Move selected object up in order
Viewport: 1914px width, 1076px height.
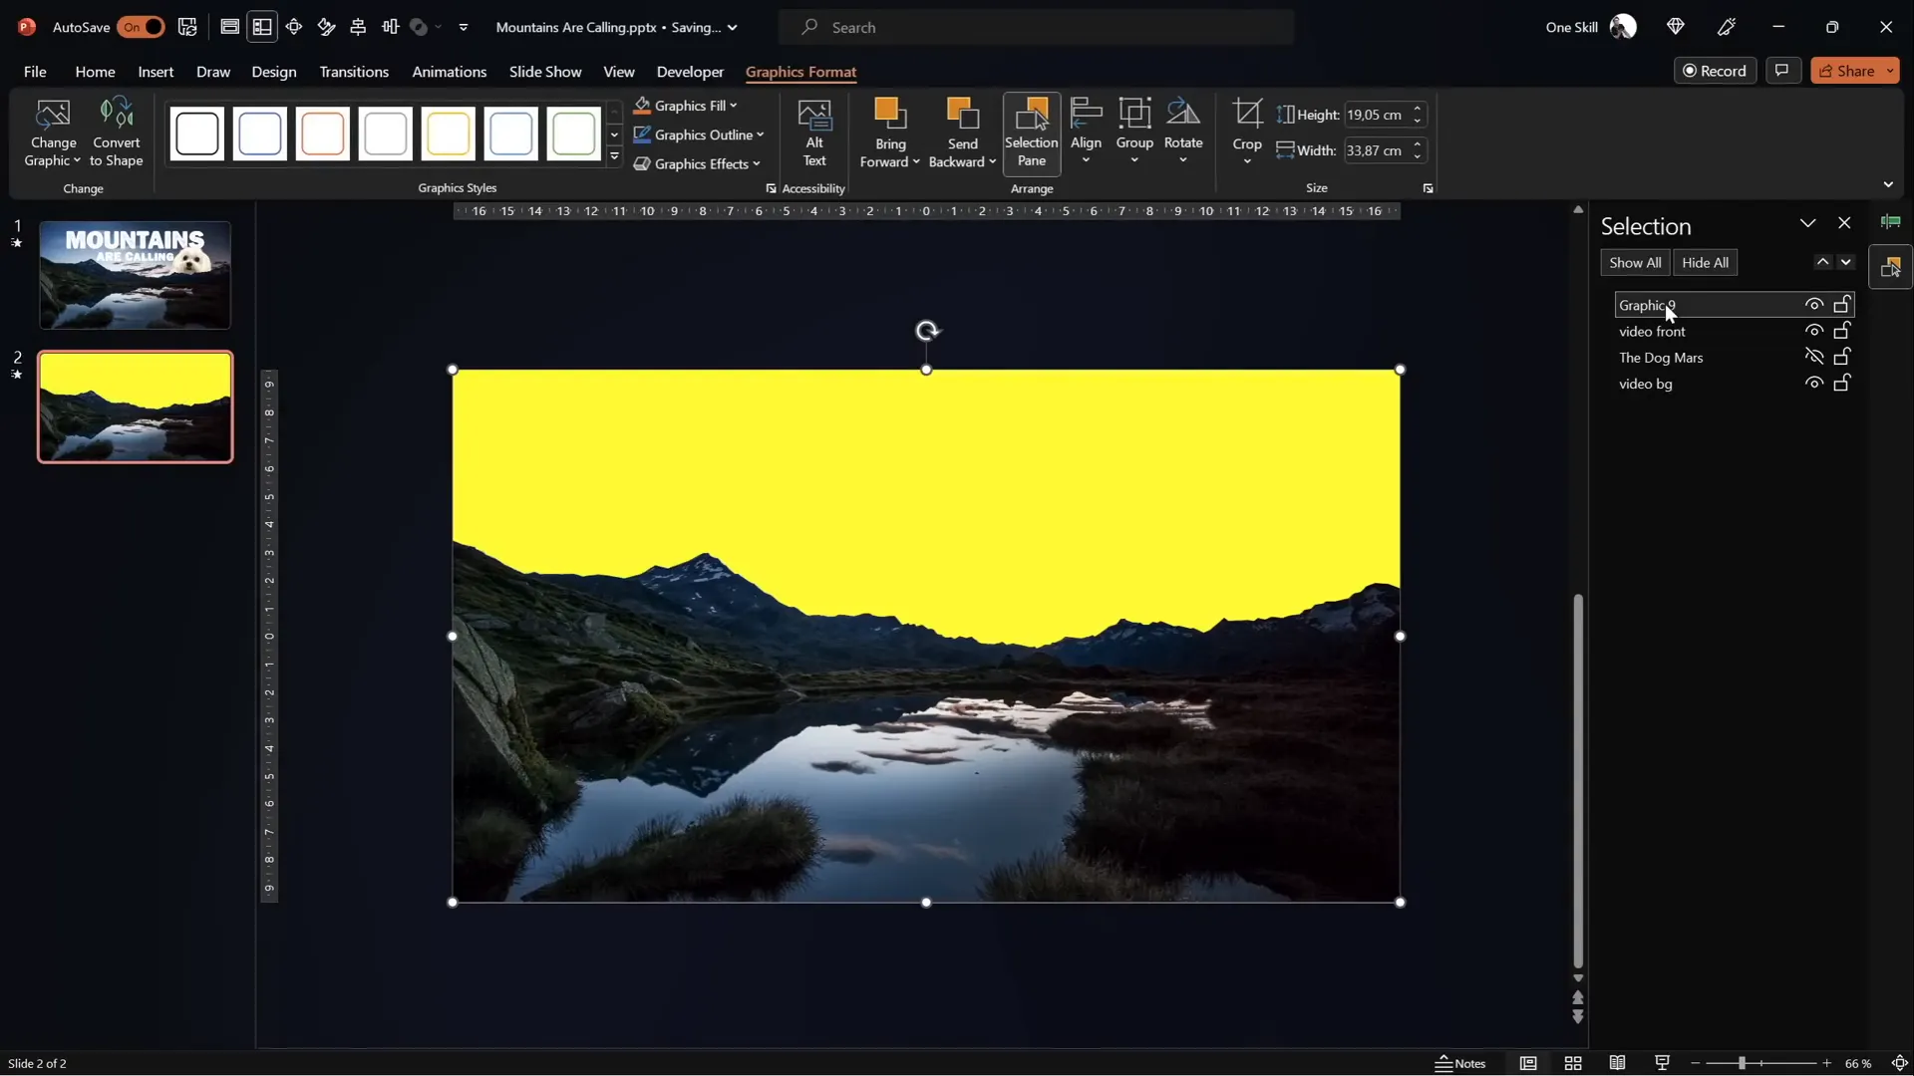click(x=1822, y=262)
